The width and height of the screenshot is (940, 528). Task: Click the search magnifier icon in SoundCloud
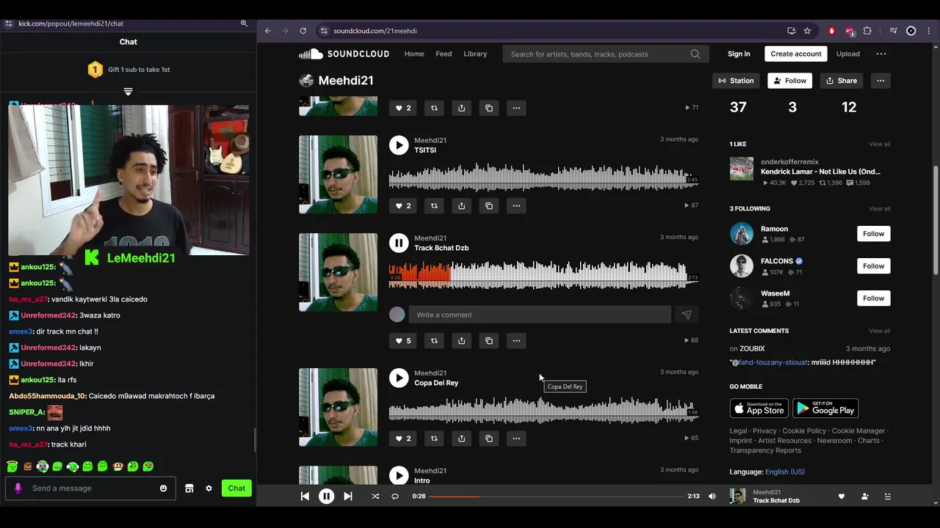click(695, 54)
